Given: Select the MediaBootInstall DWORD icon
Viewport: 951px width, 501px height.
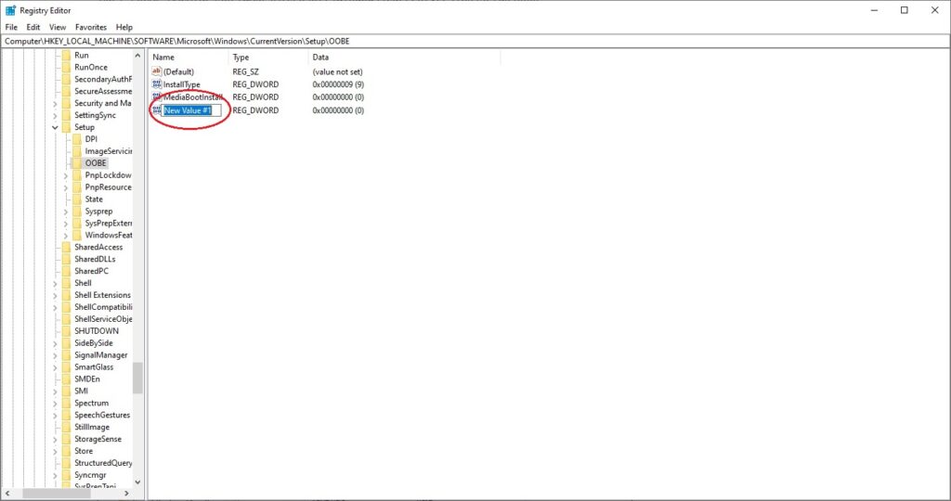Looking at the screenshot, I should click(x=156, y=97).
